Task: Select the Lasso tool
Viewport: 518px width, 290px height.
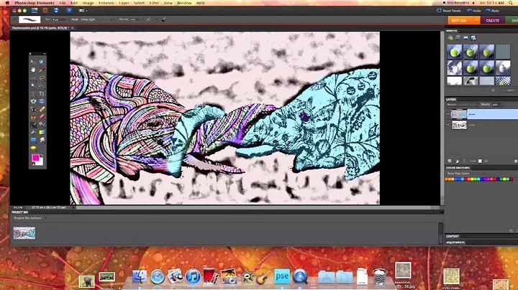Action: (42, 78)
